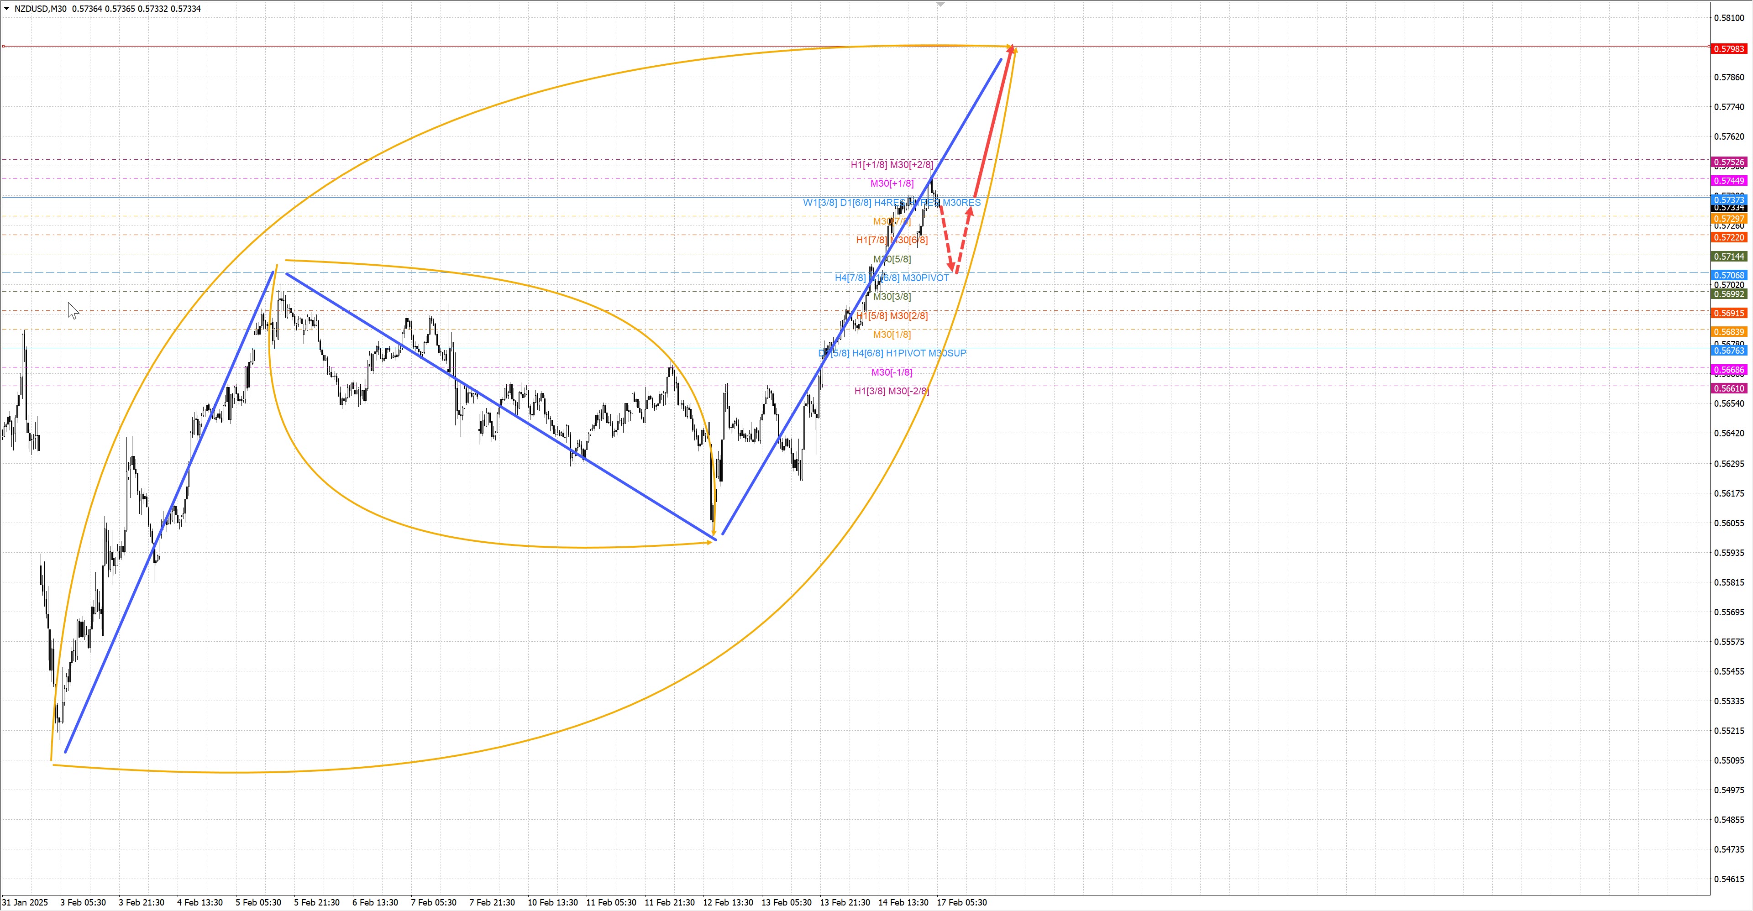
Task: Click the black current price 0.57334 label
Action: point(1728,208)
